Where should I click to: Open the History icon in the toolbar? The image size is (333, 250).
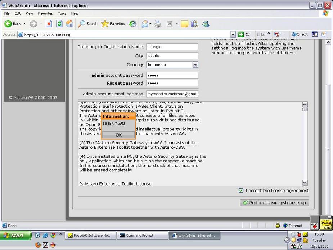(133, 24)
